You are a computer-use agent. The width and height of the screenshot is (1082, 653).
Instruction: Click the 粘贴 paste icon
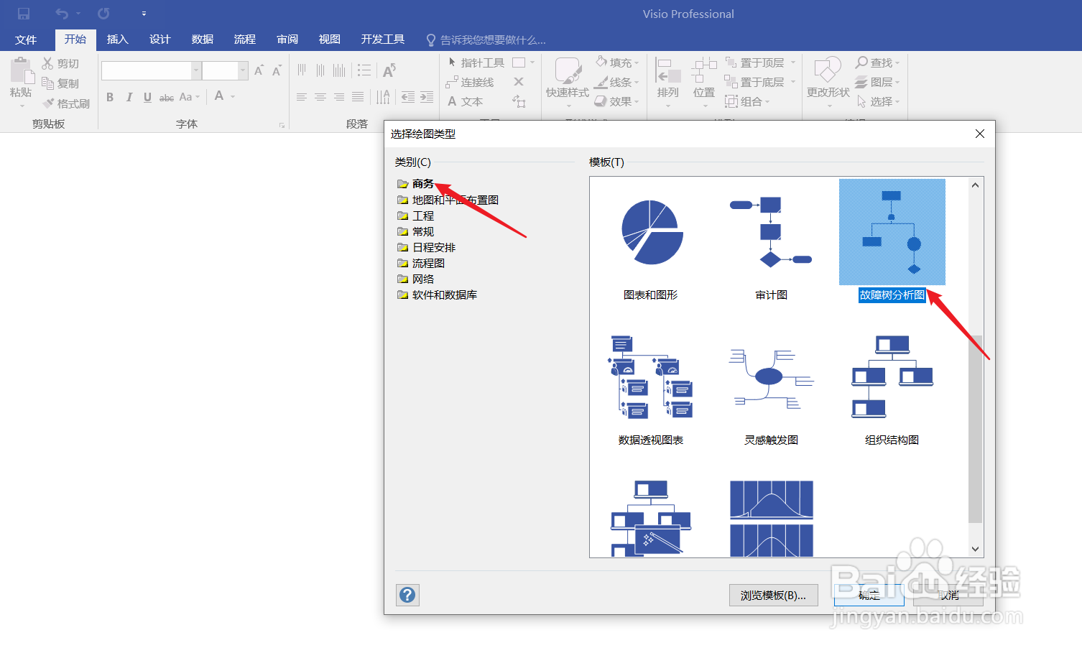pyautogui.click(x=22, y=72)
